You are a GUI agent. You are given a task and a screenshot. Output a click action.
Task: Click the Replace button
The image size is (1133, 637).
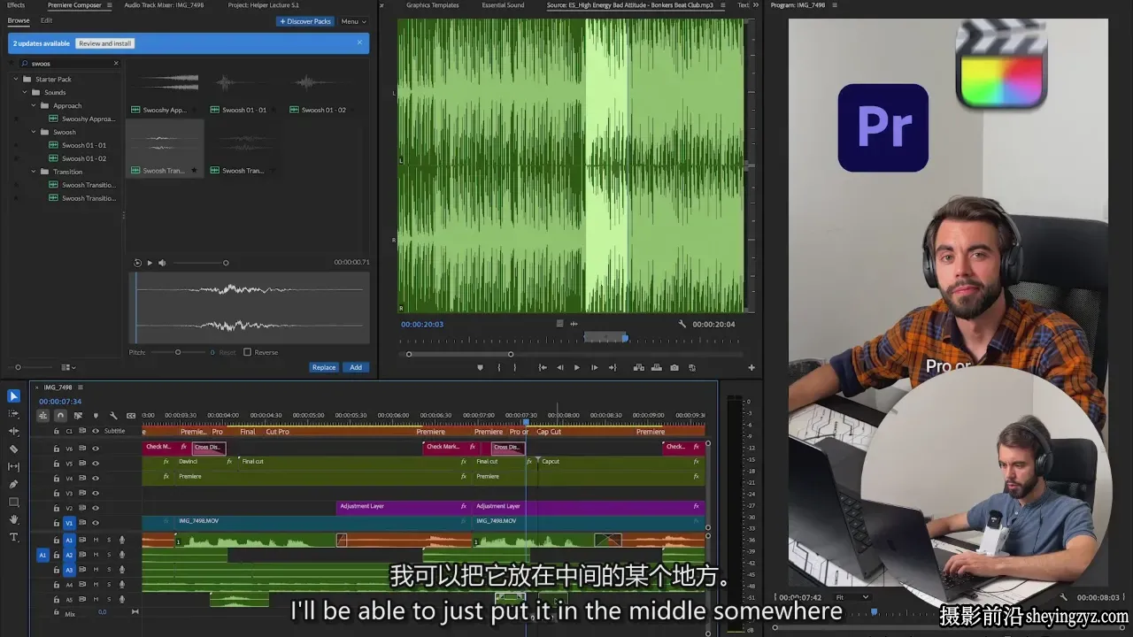(x=324, y=367)
